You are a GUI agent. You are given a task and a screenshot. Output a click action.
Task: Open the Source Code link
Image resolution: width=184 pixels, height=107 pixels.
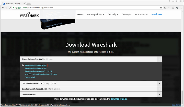[30, 77]
